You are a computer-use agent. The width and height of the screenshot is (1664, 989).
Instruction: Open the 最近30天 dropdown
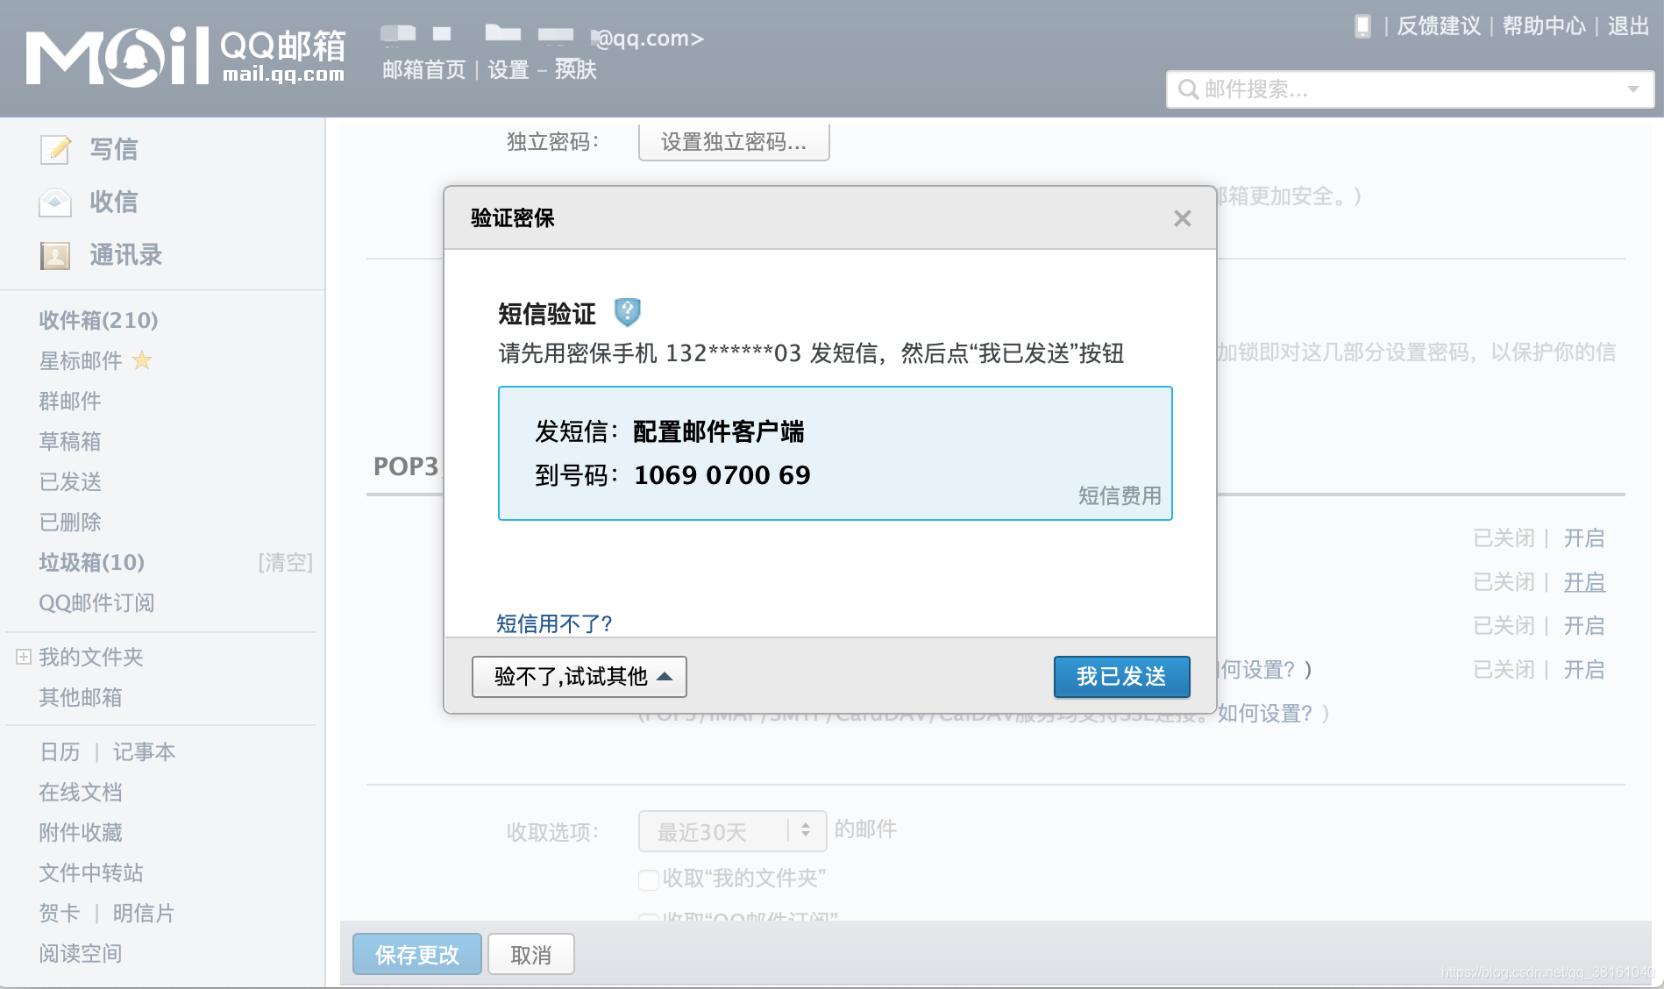732,830
